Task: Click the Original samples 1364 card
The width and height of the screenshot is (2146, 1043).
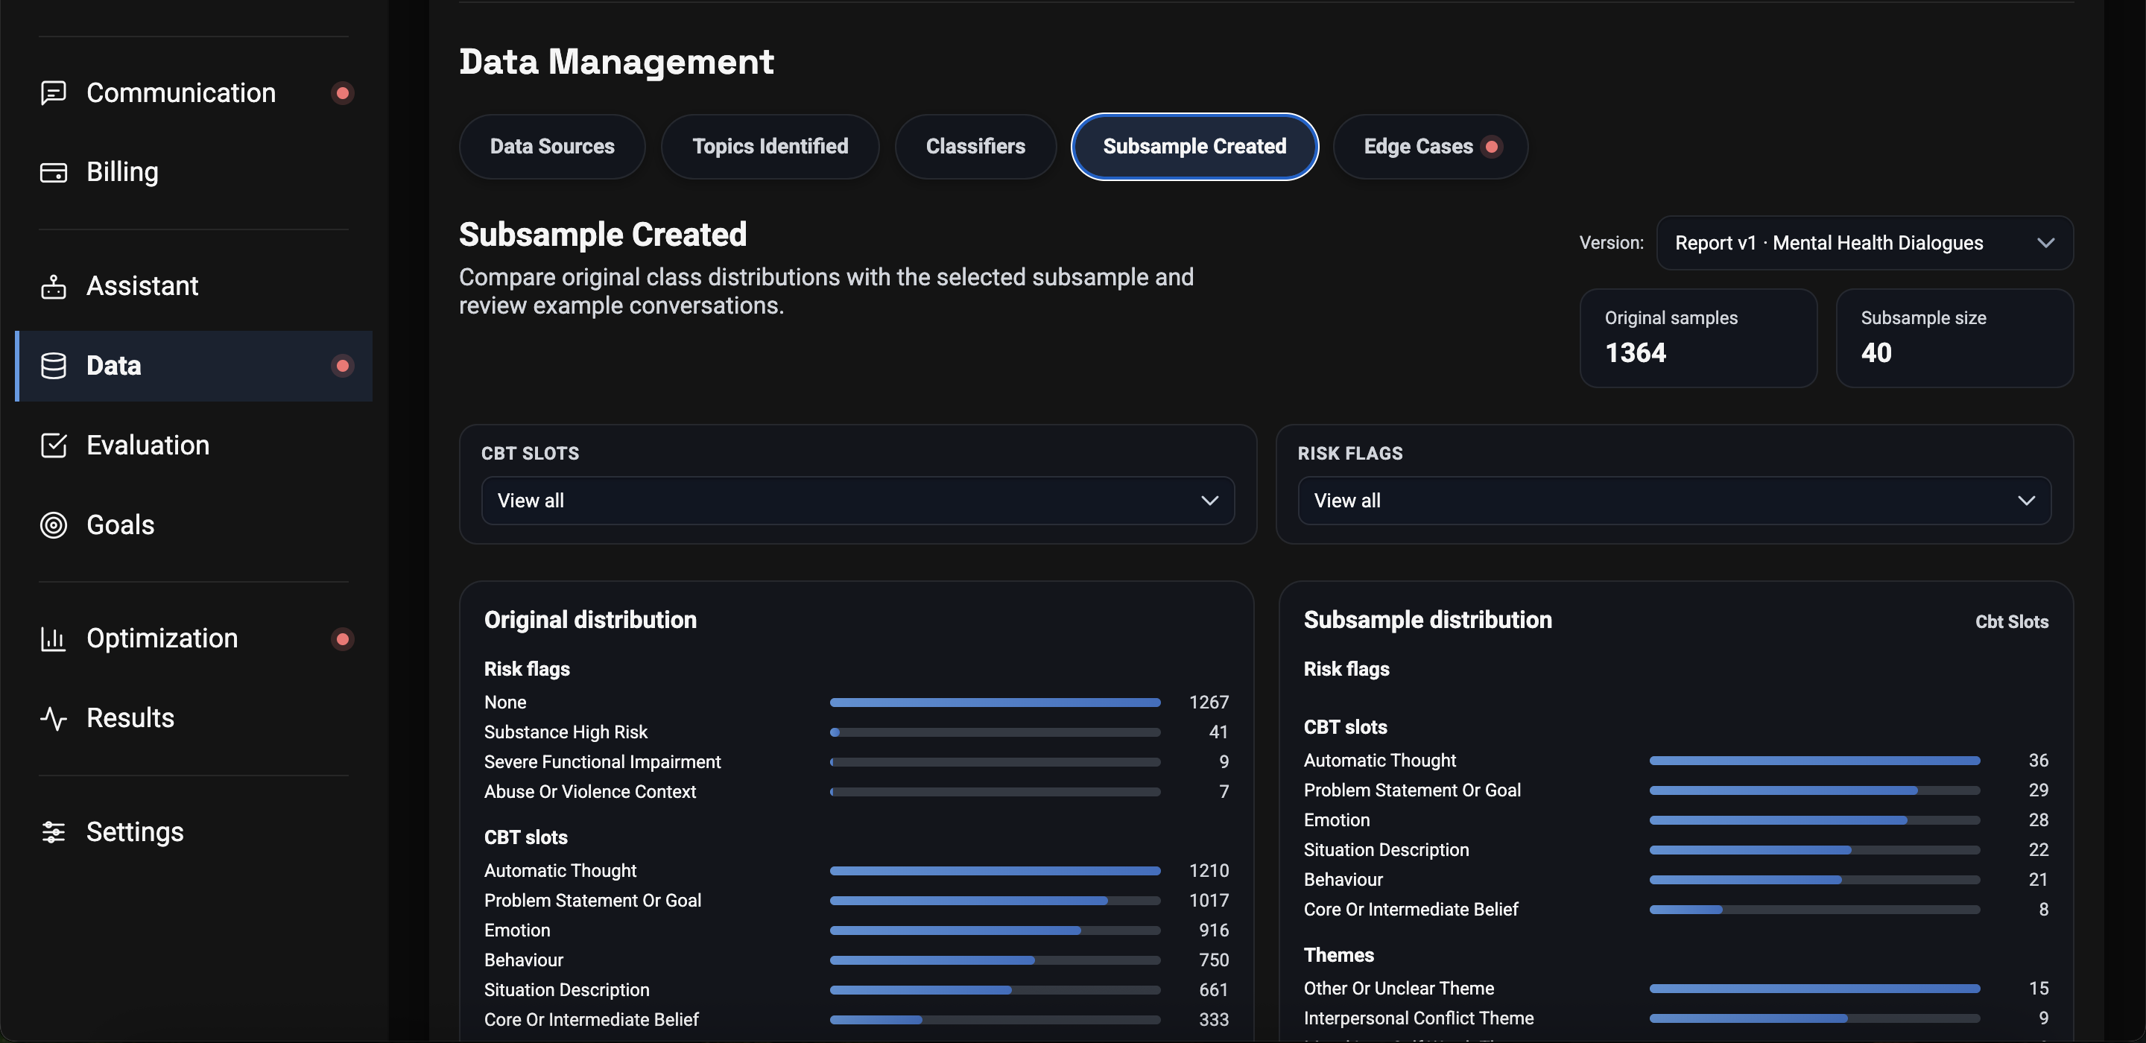Action: point(1697,337)
